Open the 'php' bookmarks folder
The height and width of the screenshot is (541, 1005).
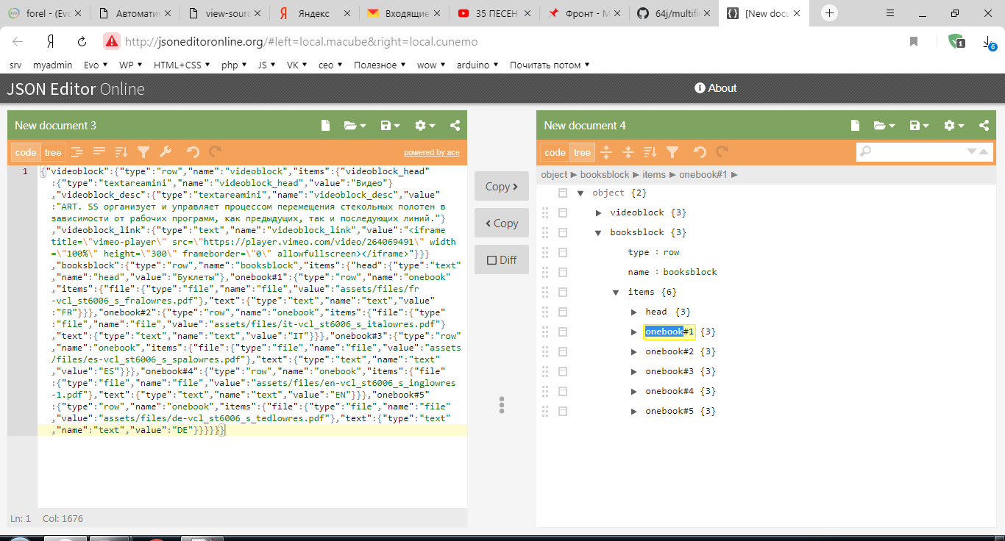tap(234, 65)
